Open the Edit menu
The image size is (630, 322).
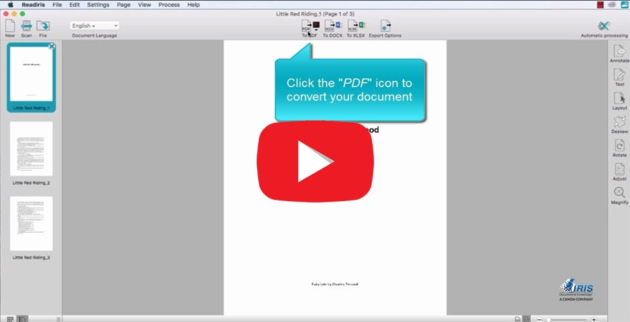(74, 5)
